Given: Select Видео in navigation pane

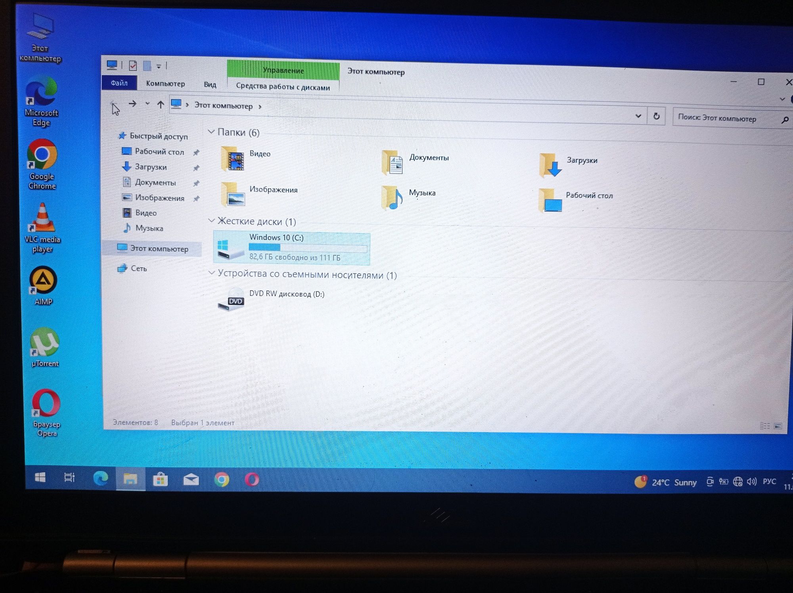Looking at the screenshot, I should pos(140,213).
